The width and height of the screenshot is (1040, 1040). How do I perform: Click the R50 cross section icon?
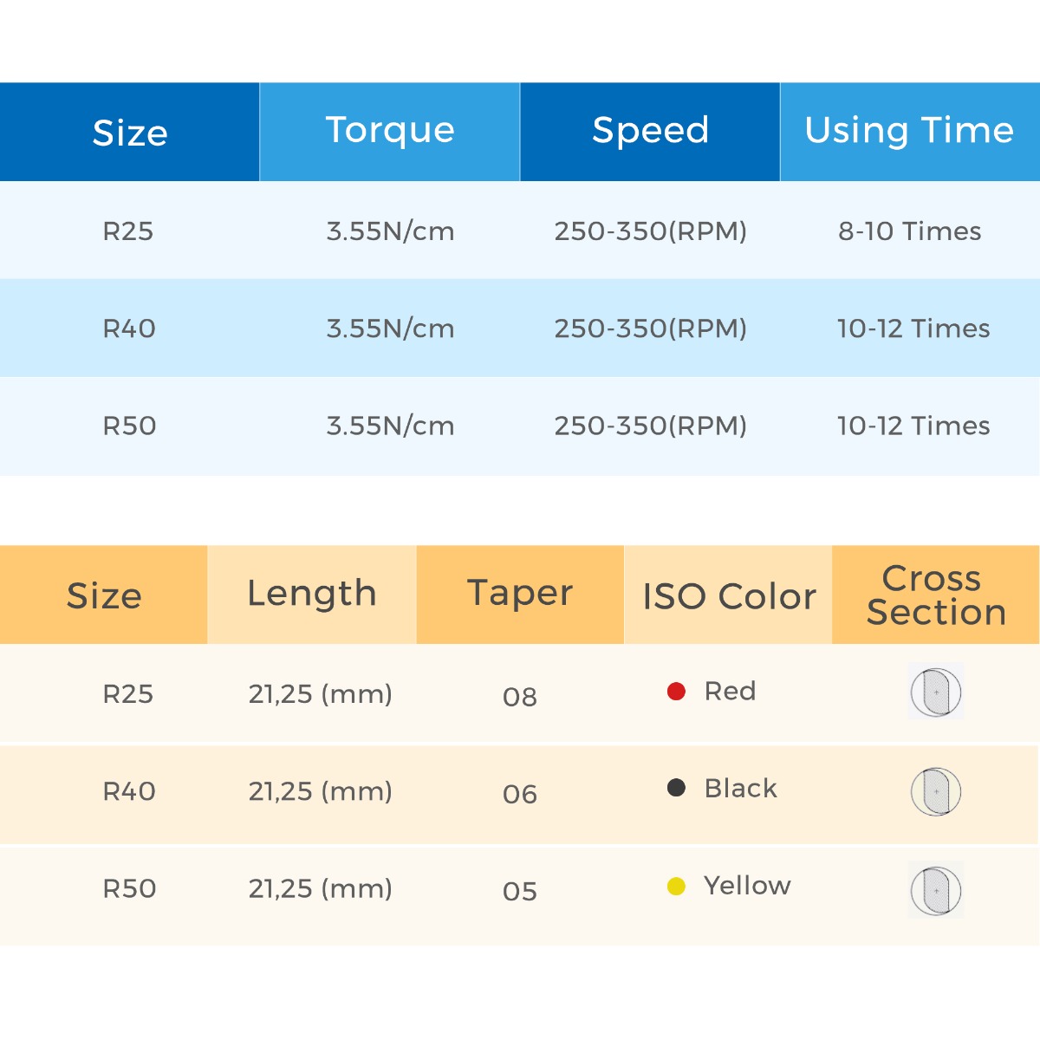936,890
